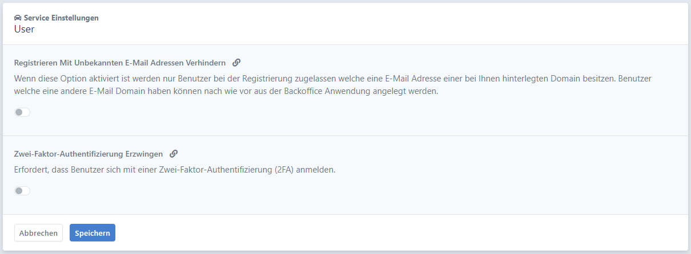Click empty space in the two-factor settings section
This screenshot has width=691, height=254.
400,191
